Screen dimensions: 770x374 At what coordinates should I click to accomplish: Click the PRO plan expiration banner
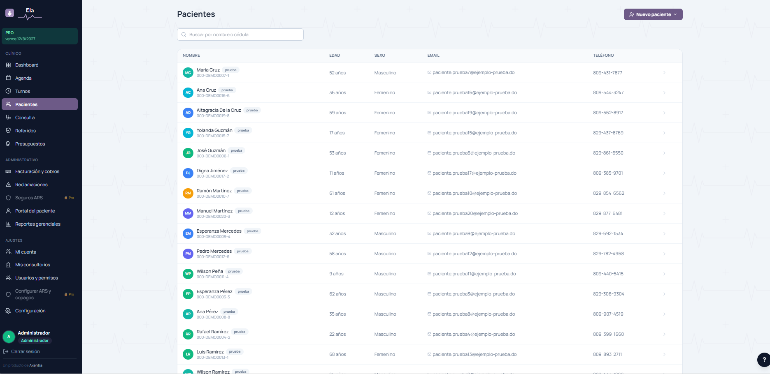pyautogui.click(x=40, y=36)
